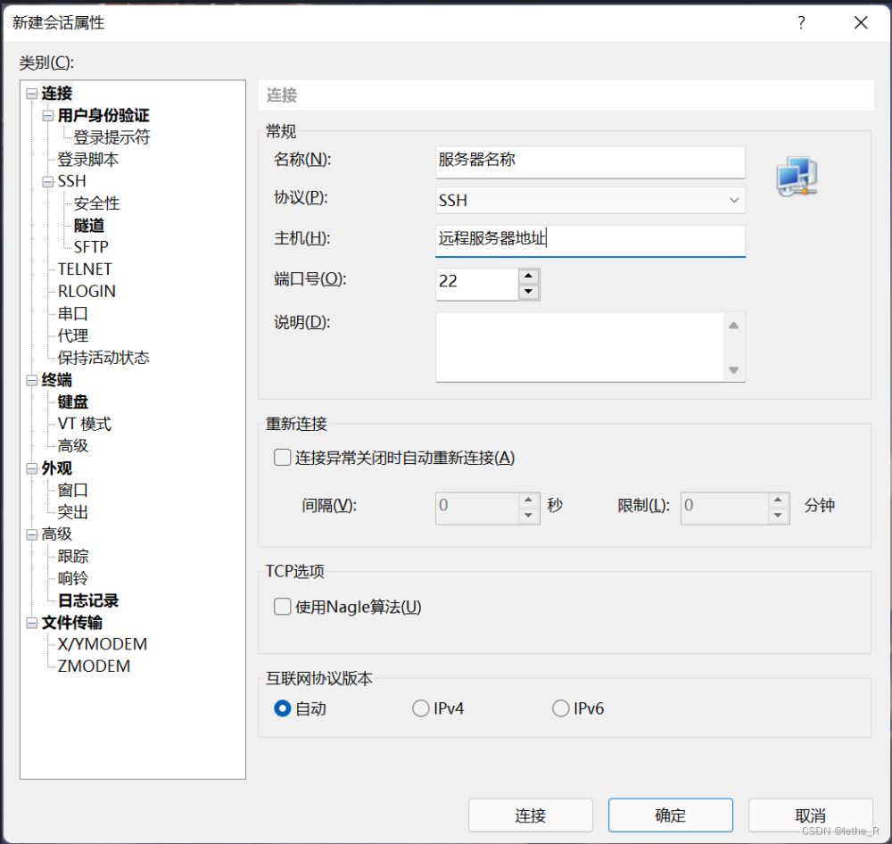Select X/YMODEM in the tree
The image size is (892, 844).
103,644
